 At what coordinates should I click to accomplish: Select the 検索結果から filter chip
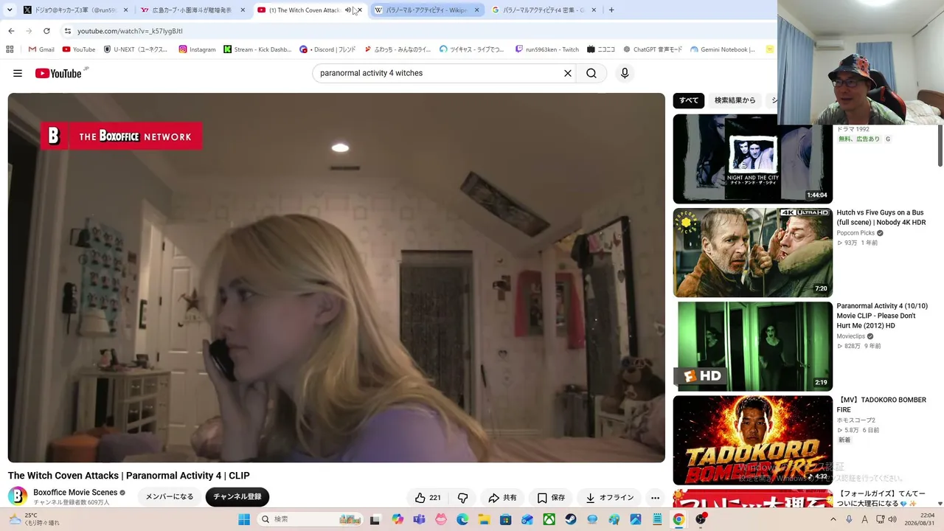pos(735,100)
